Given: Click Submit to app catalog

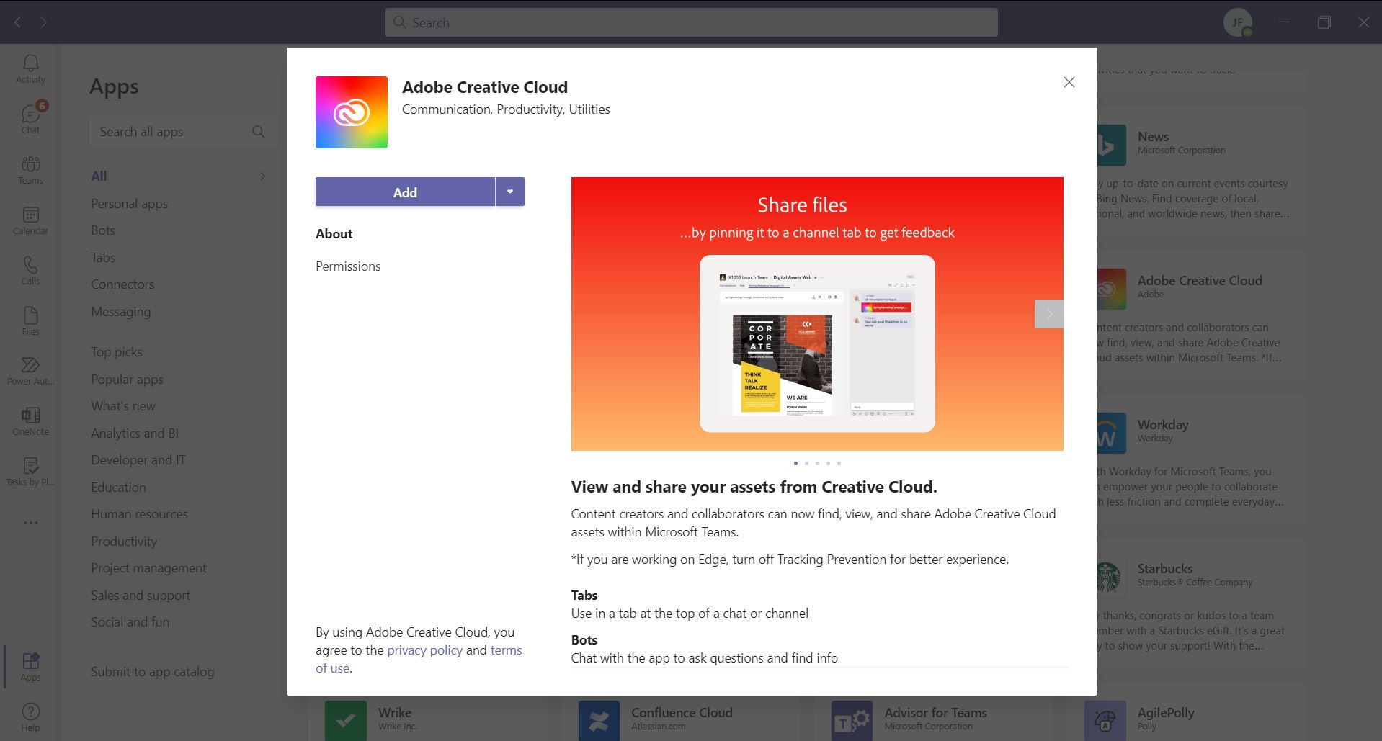Looking at the screenshot, I should (x=152, y=672).
